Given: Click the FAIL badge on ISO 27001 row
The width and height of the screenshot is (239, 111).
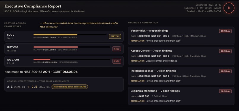Looking at the screenshot, I should 117,61.
